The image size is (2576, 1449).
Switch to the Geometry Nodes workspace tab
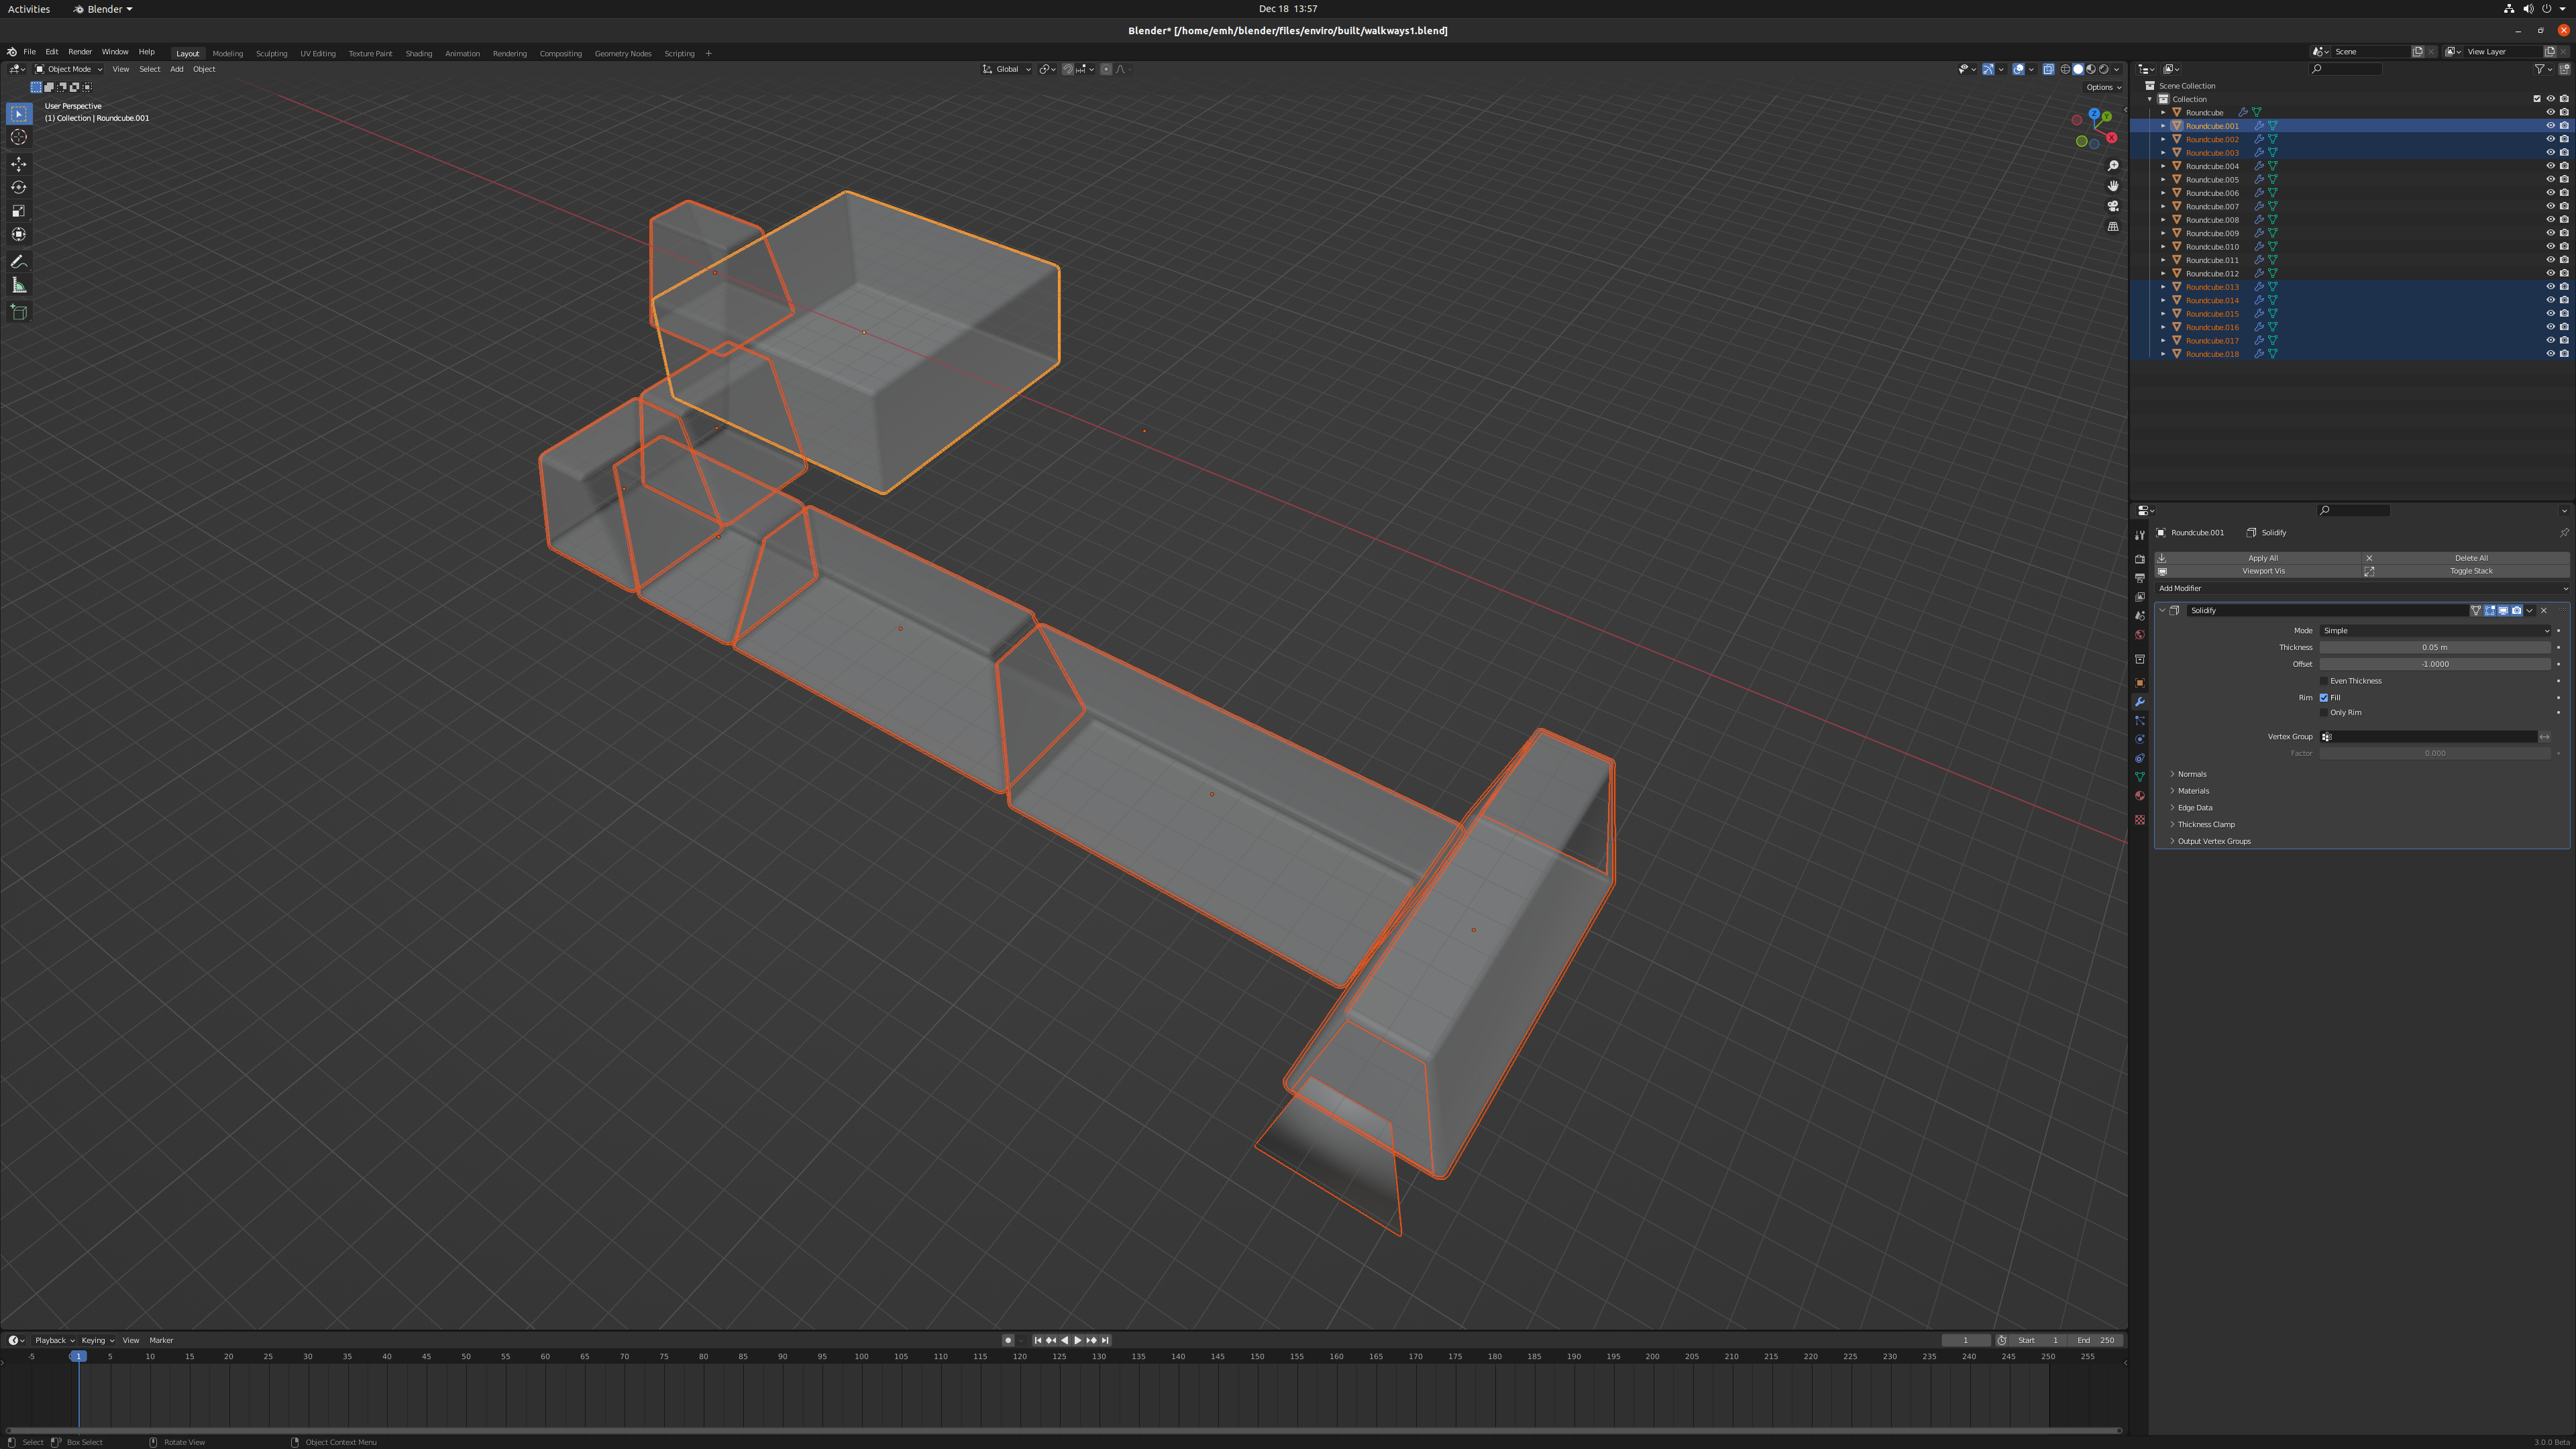[x=623, y=53]
